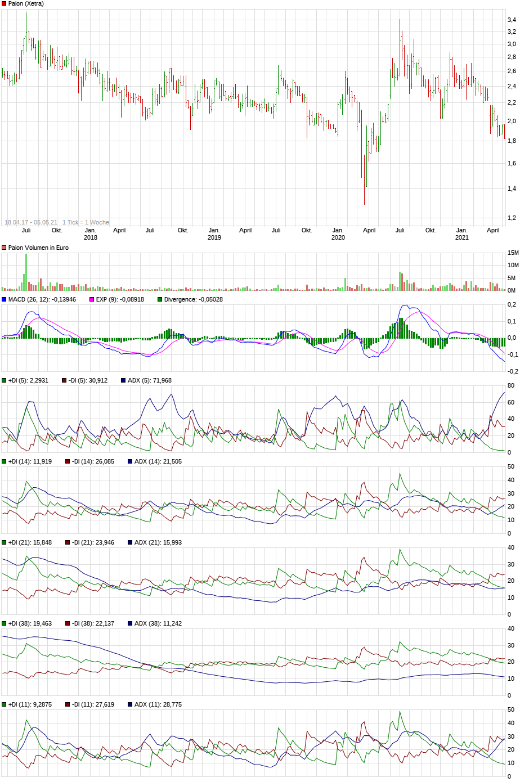Click the 15M volume axis value
Viewport: 529px width, 782px height.
click(x=513, y=253)
